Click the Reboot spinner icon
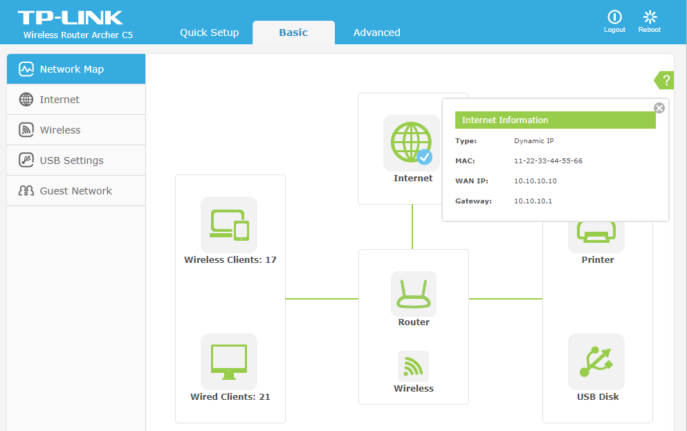687x431 pixels. (650, 17)
